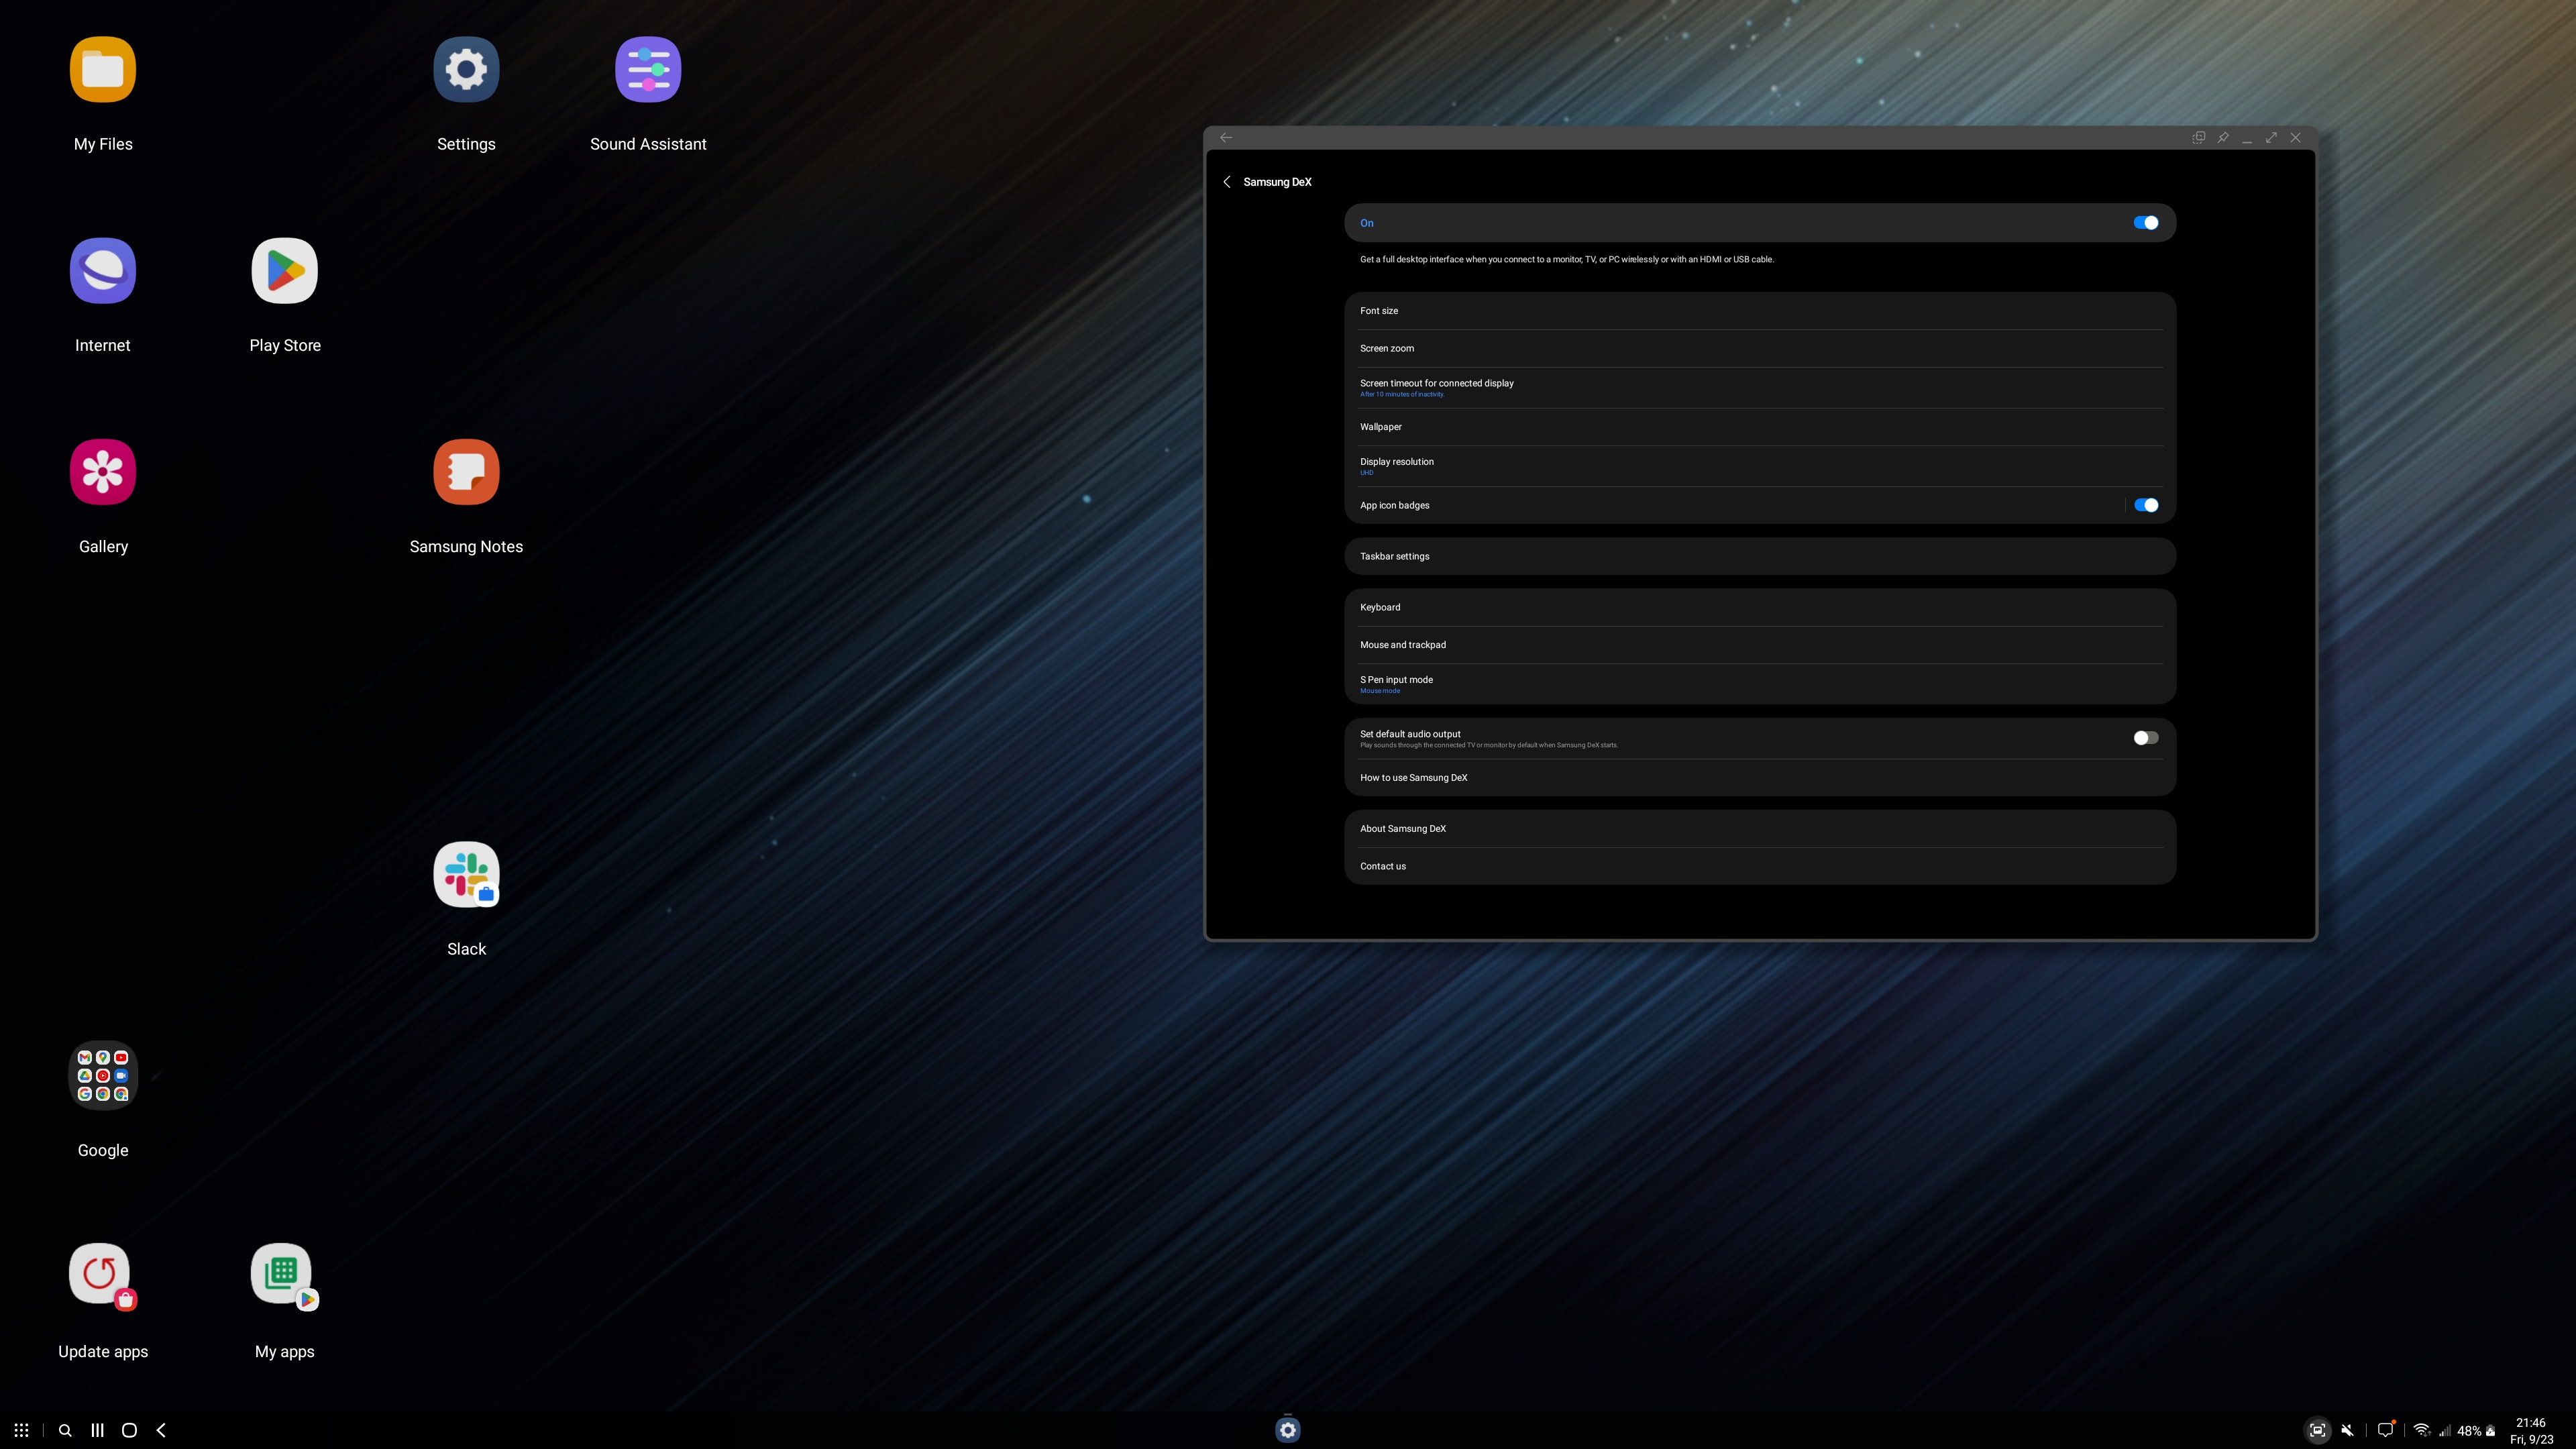
Task: Open the Play Store
Action: coord(285,271)
